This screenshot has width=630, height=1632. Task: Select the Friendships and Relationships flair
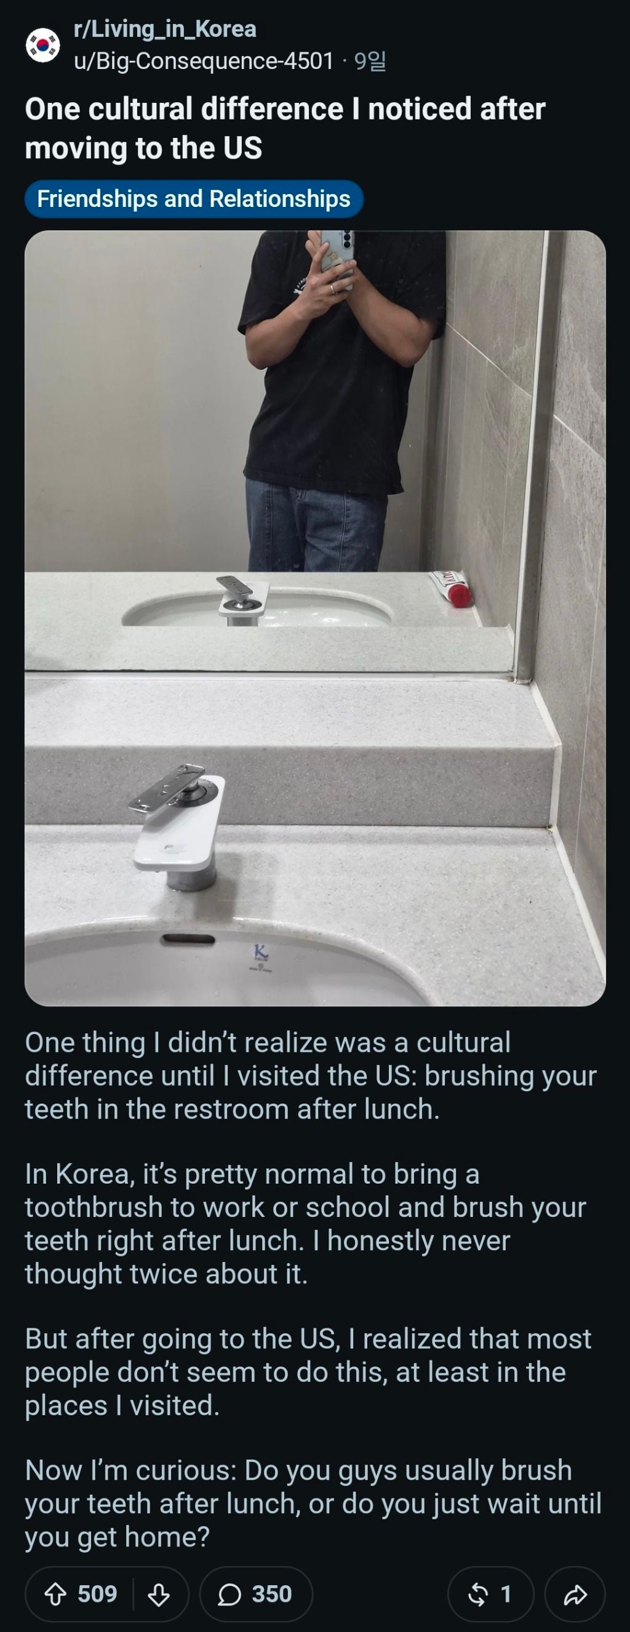(x=194, y=199)
